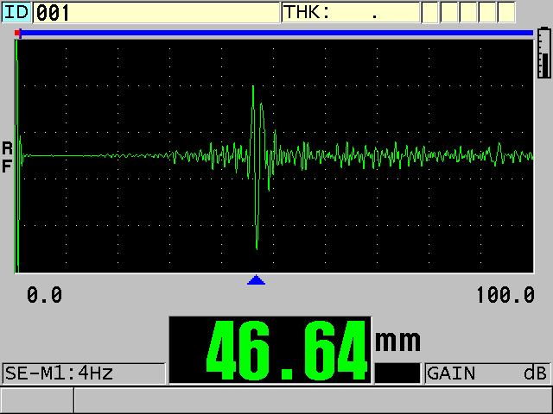This screenshot has width=553, height=414.
Task: Click the small black box below mm
Action: pos(397,373)
